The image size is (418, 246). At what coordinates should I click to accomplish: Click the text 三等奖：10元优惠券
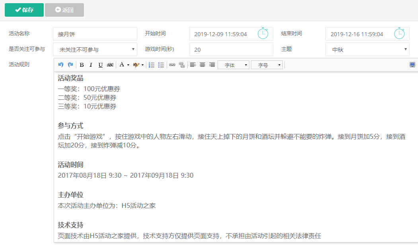point(87,107)
